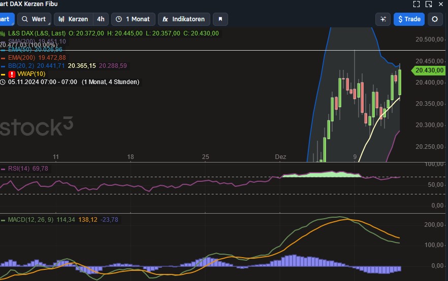Image resolution: width=448 pixels, height=281 pixels.
Task: Click the clock icon by date range
Action: (x=3, y=82)
